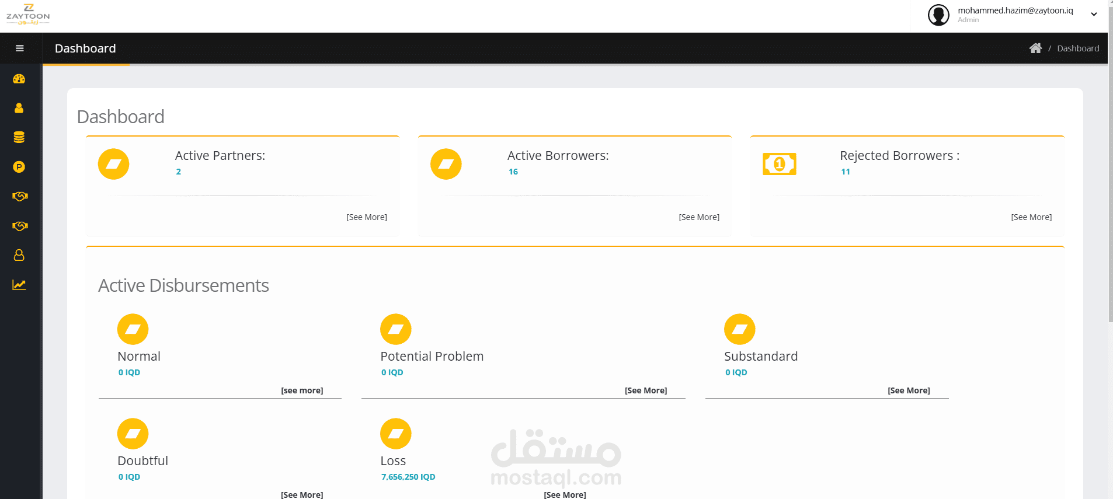The width and height of the screenshot is (1113, 499).
Task: Click the Potential Problem amount 0 IQD
Action: point(392,372)
